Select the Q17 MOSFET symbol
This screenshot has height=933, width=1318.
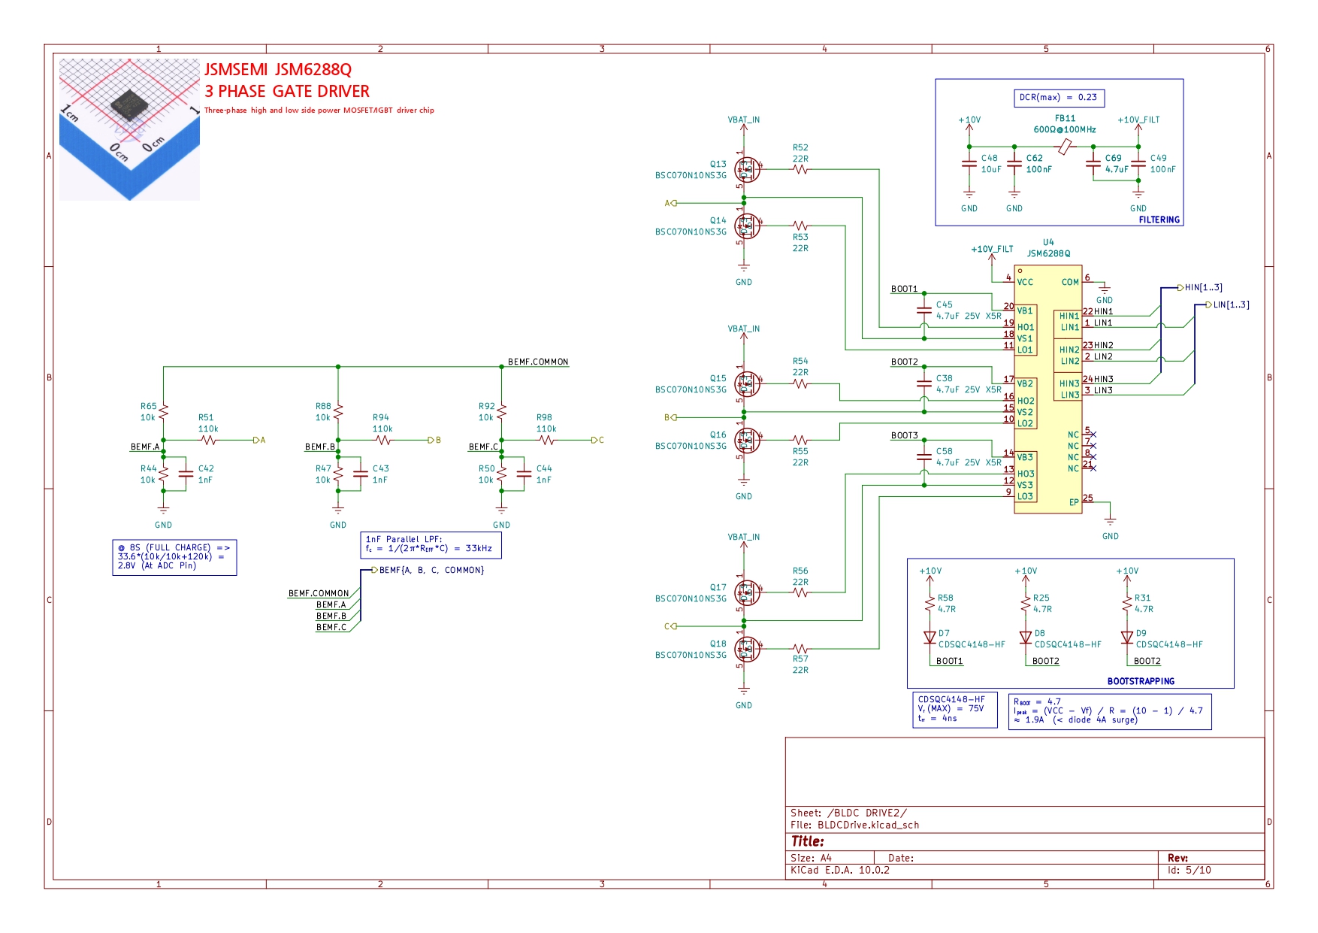pos(746,593)
